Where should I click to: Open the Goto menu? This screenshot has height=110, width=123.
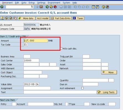point(24,3)
